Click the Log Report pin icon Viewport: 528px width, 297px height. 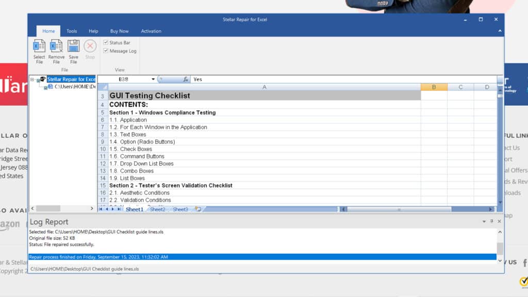491,221
